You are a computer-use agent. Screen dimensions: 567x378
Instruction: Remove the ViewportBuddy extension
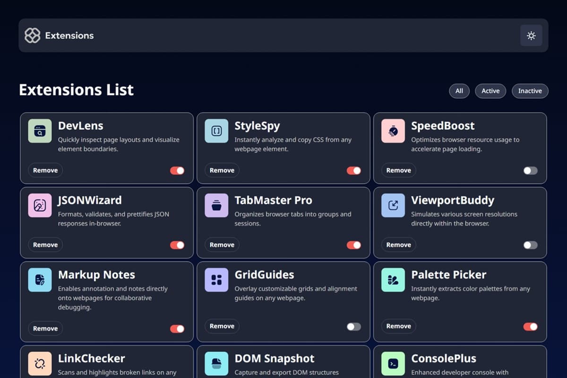pos(399,245)
